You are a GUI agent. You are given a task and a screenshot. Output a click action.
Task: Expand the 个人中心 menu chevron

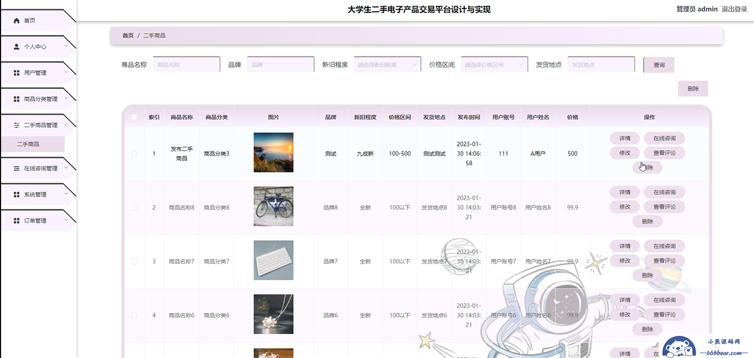(66, 46)
